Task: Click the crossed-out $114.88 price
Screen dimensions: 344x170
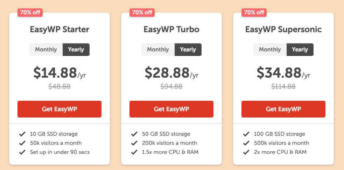Action: [x=283, y=86]
